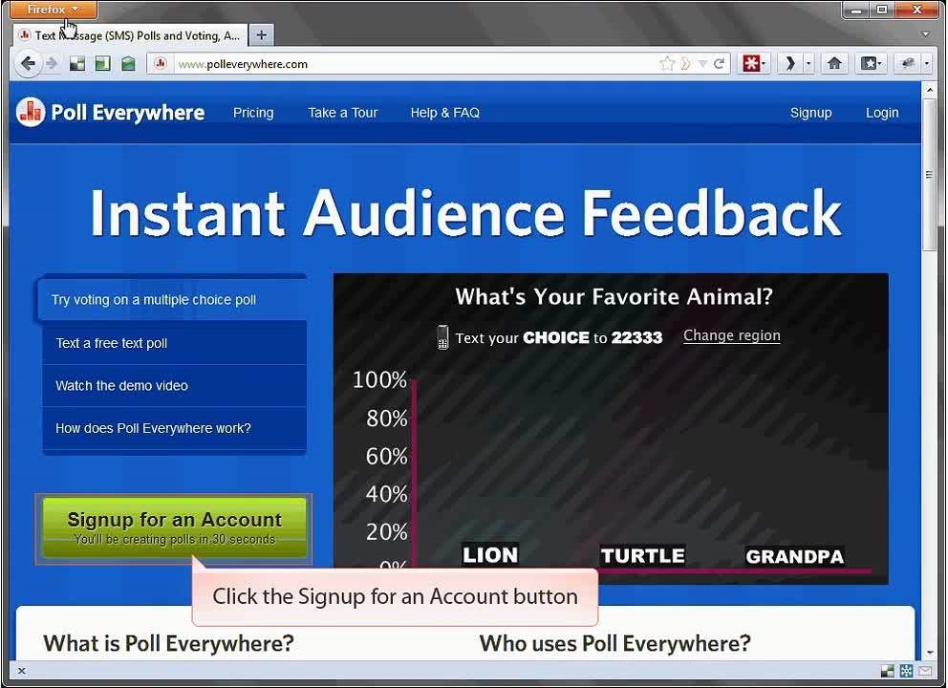This screenshot has width=948, height=688.
Task: Click the Poll Everywhere logo
Action: [111, 113]
